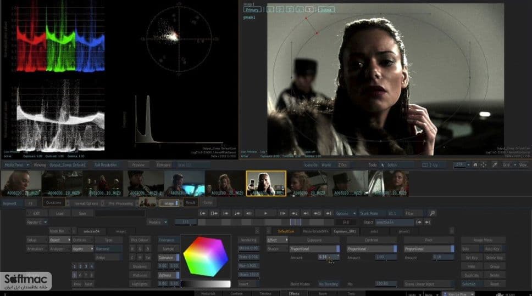Click the R channel button under Pick Colour

coord(132,249)
